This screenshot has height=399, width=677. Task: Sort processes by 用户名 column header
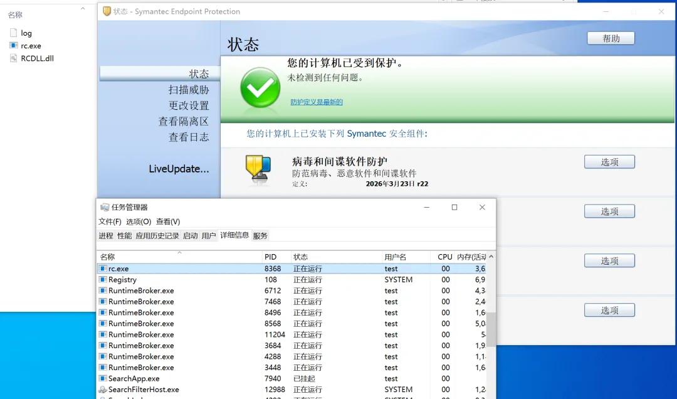coord(406,257)
